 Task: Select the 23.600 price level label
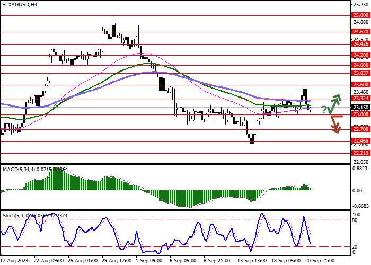tap(361, 85)
